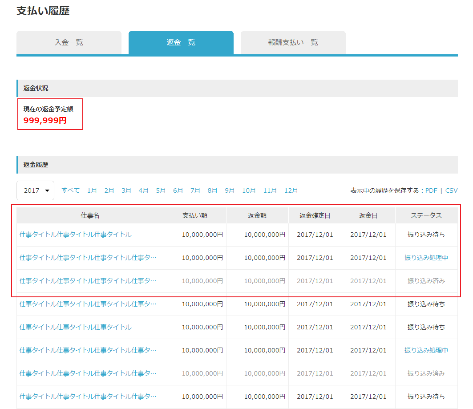This screenshot has height=409, width=473.
Task: Choose the 5月 month filter
Action: point(161,190)
